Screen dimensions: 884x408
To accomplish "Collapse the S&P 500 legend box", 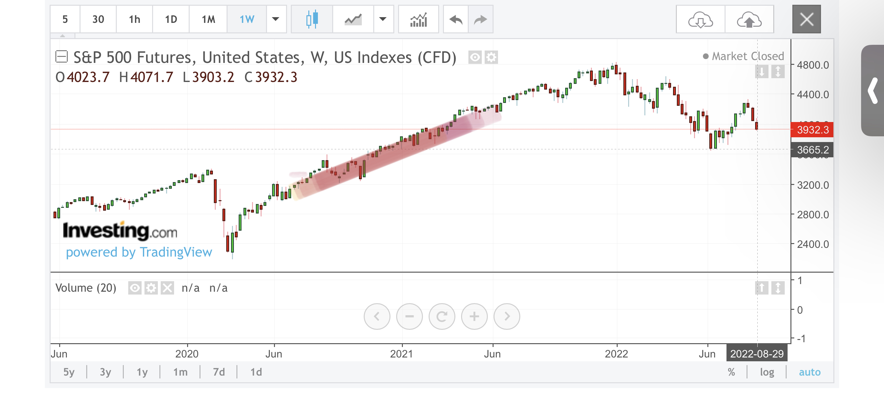I will pyautogui.click(x=61, y=57).
